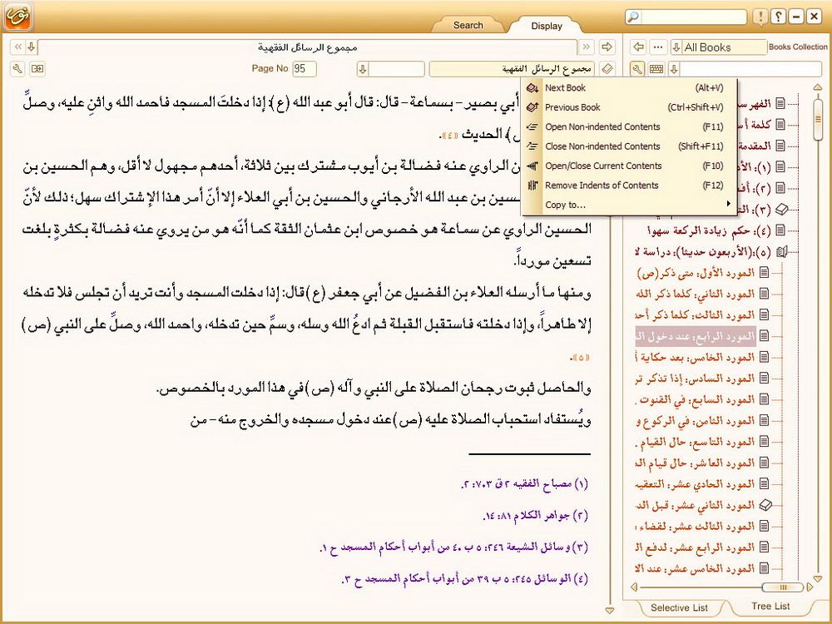832x624 pixels.
Task: Click footnote (١) مصباح الفقيه
Action: (525, 484)
